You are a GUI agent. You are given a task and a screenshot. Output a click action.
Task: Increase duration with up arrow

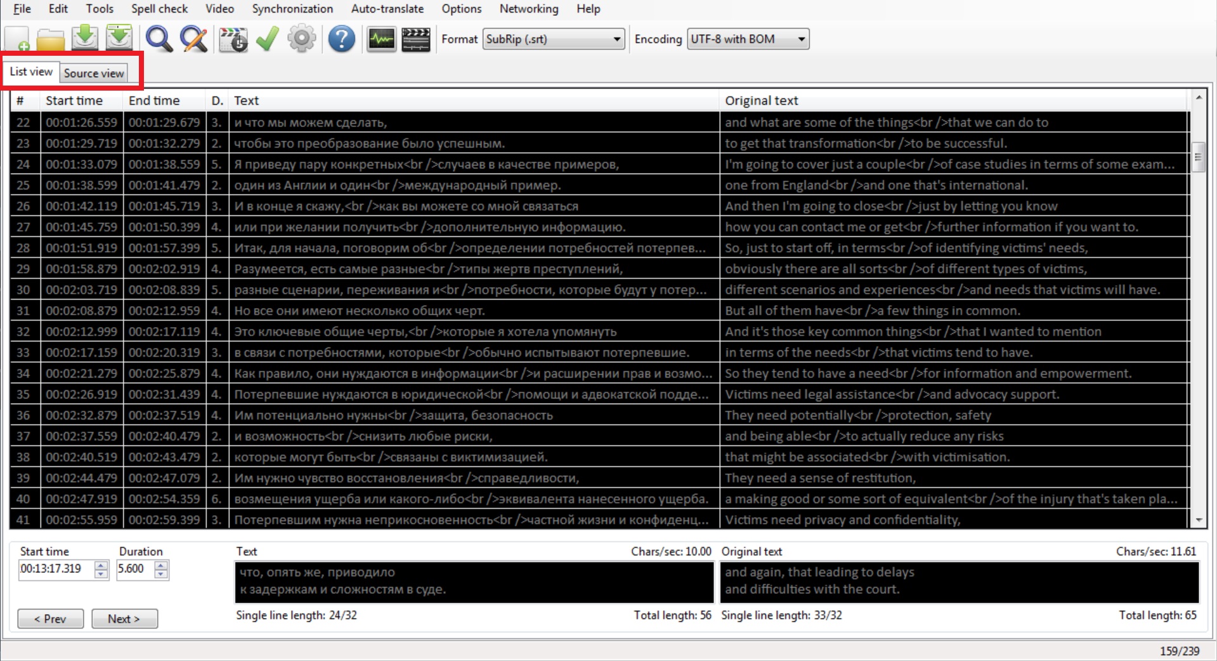[161, 565]
